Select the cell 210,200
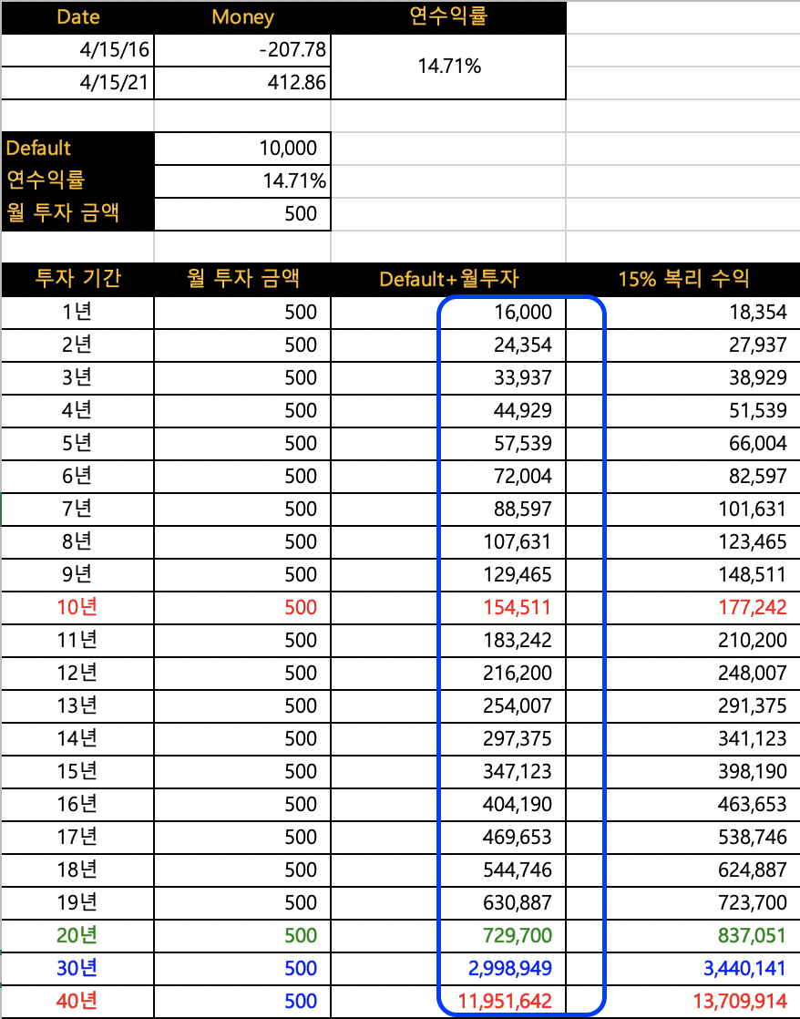The width and height of the screenshot is (800, 1019). (x=683, y=641)
